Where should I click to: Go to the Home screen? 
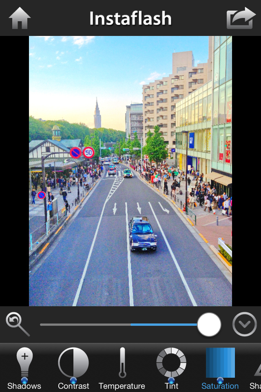click(x=20, y=18)
